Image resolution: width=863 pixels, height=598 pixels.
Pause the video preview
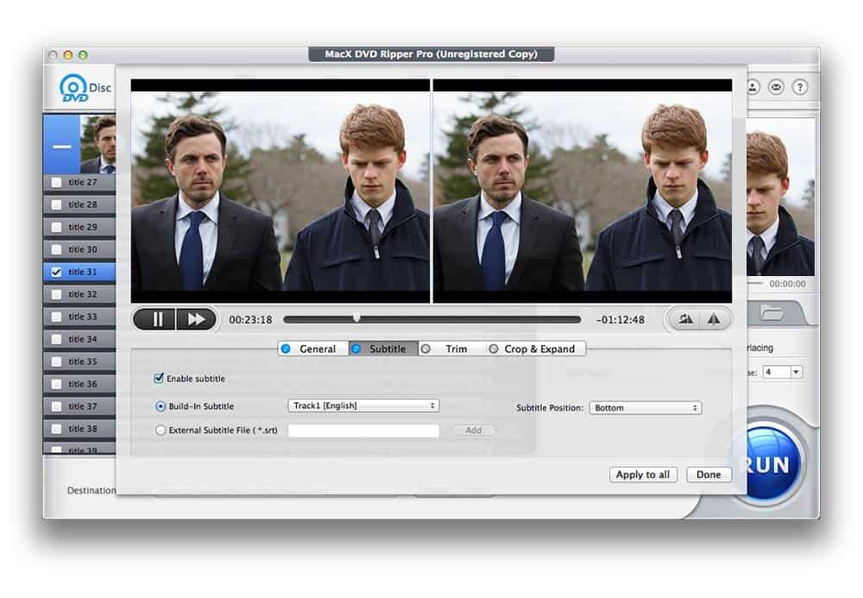(157, 319)
